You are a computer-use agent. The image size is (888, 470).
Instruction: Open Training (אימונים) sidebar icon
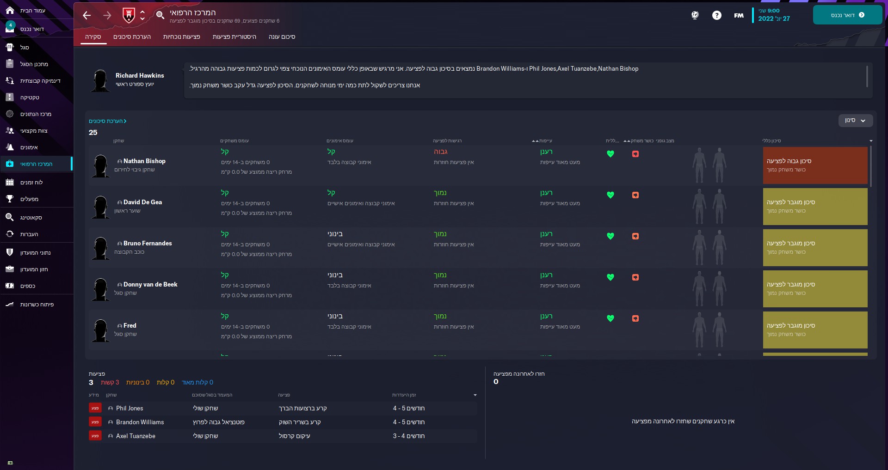10,147
